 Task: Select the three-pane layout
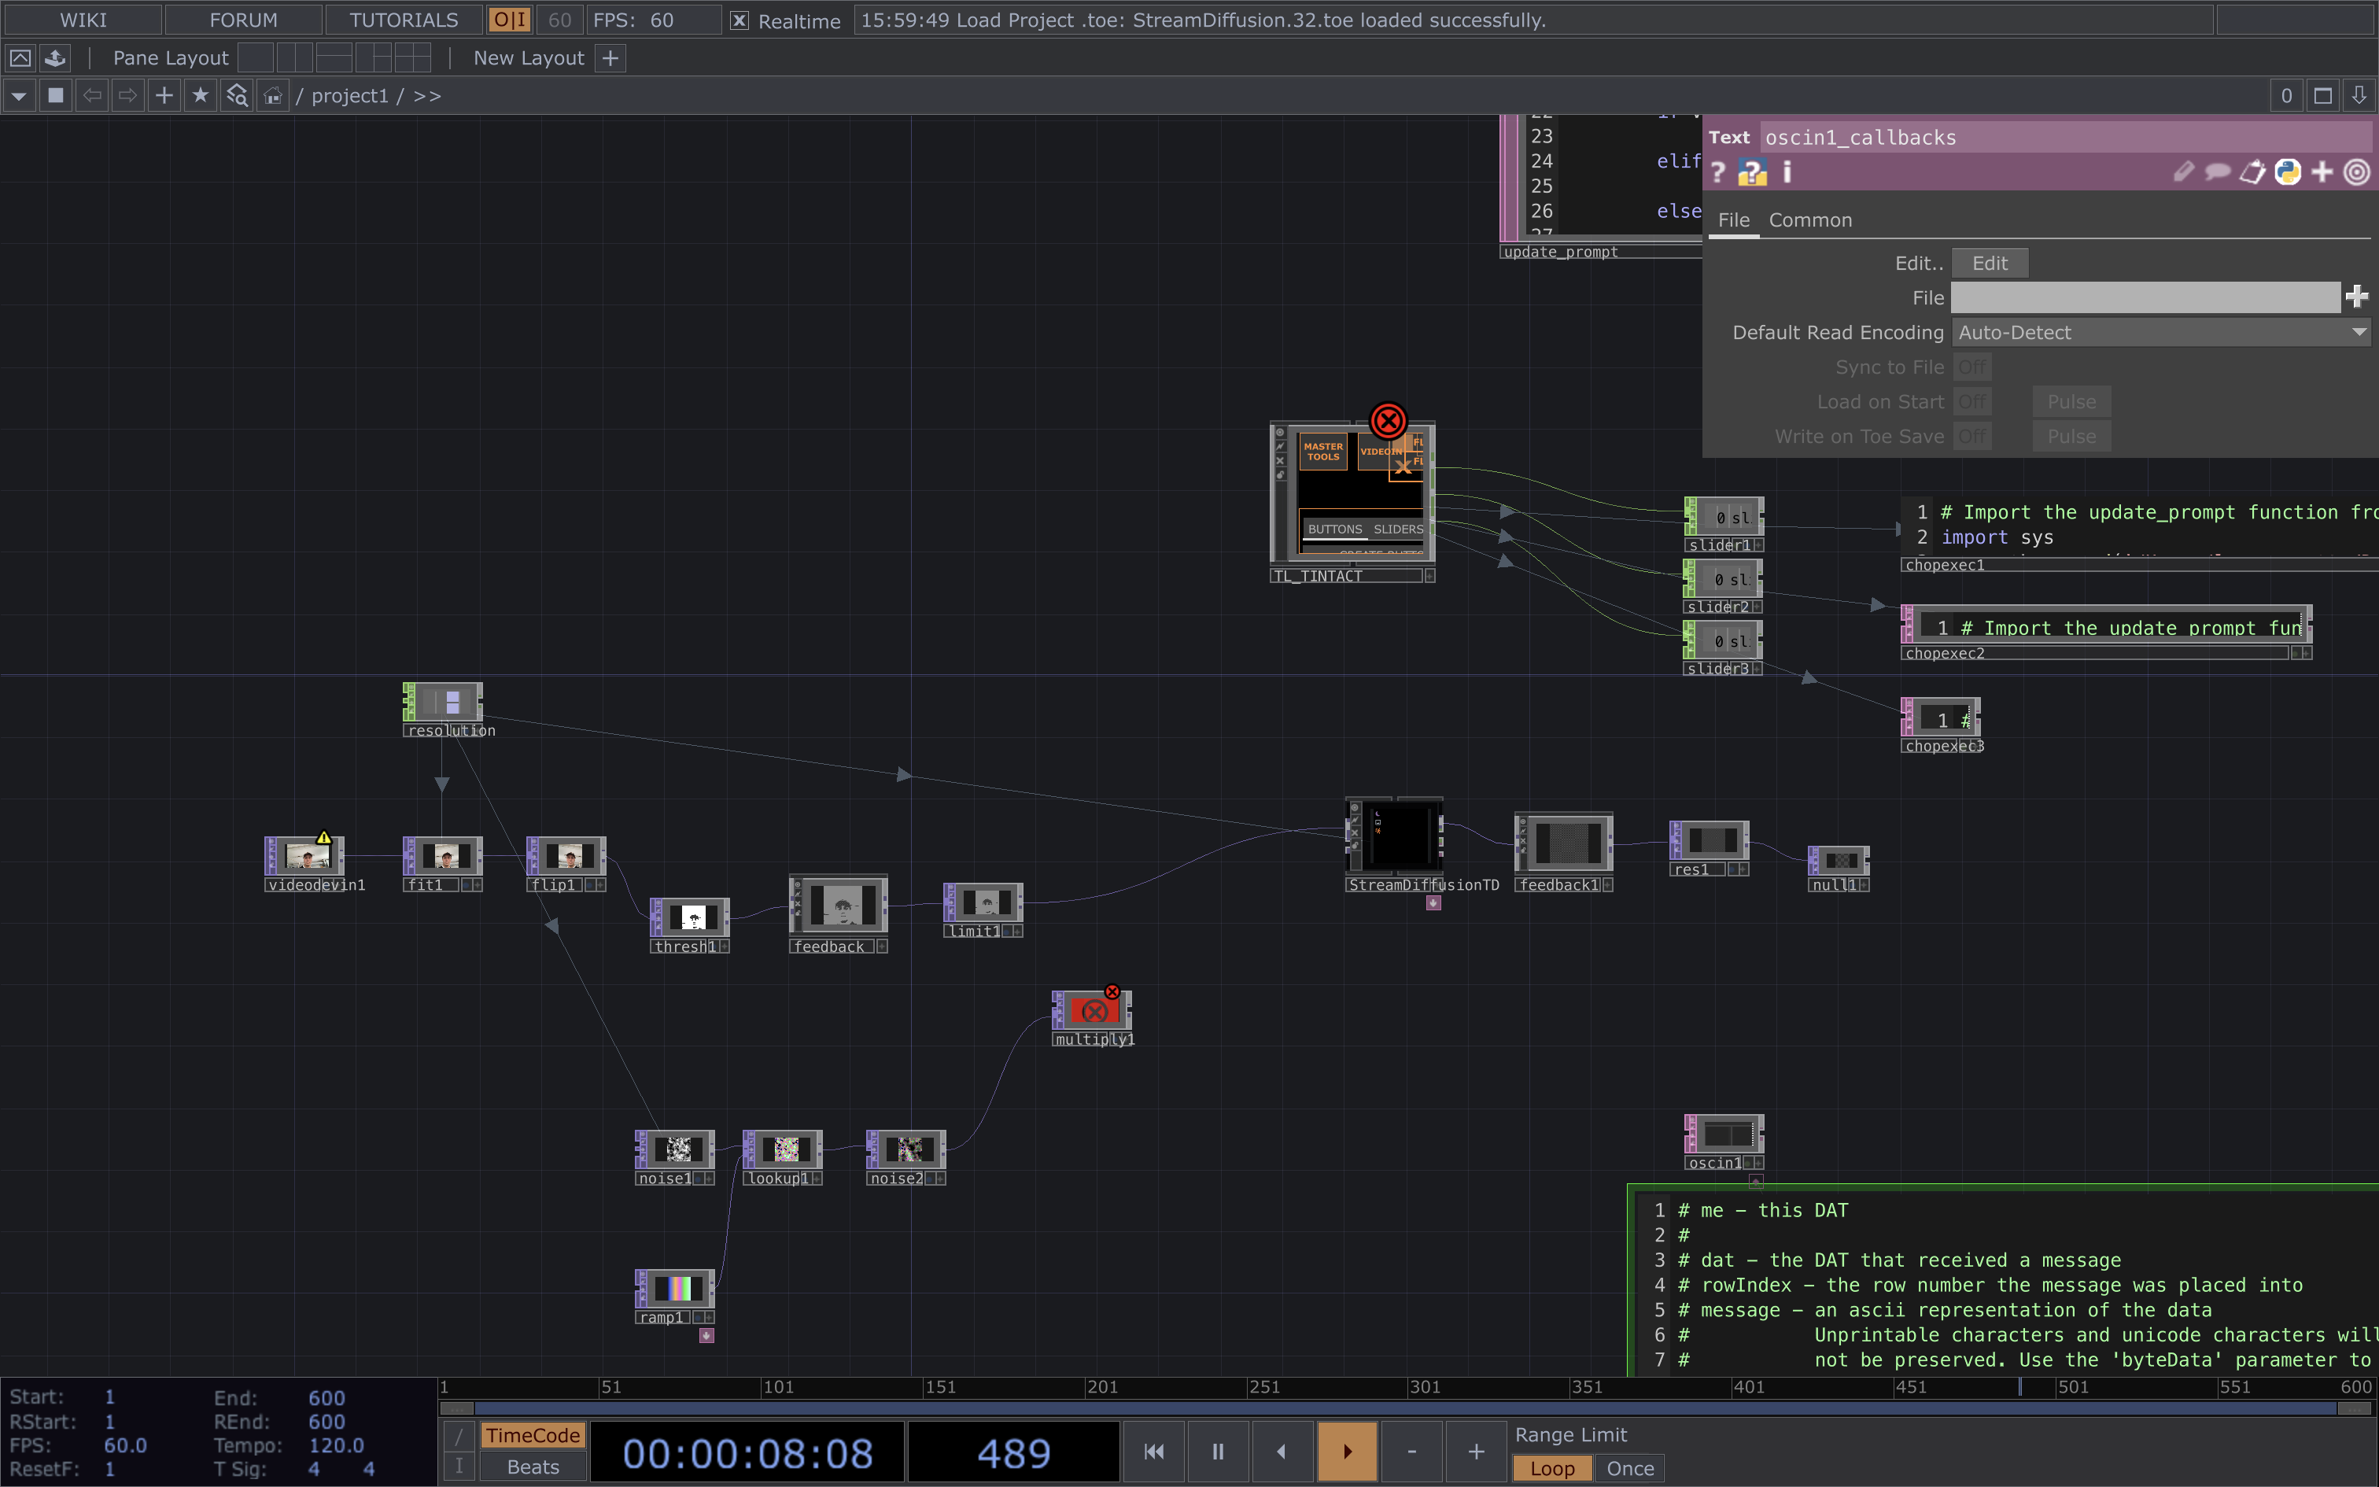pyautogui.click(x=374, y=58)
